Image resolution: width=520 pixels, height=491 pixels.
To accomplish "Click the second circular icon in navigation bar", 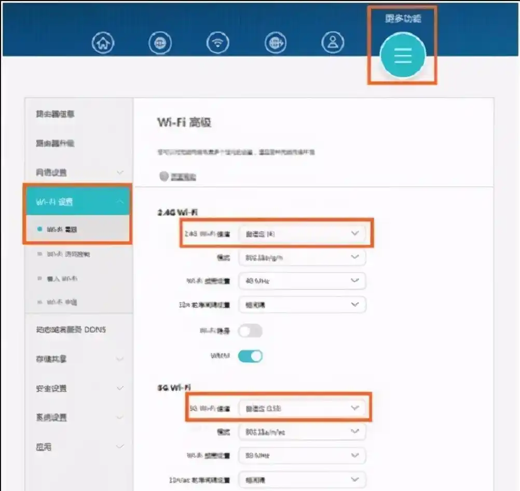I will coord(160,43).
